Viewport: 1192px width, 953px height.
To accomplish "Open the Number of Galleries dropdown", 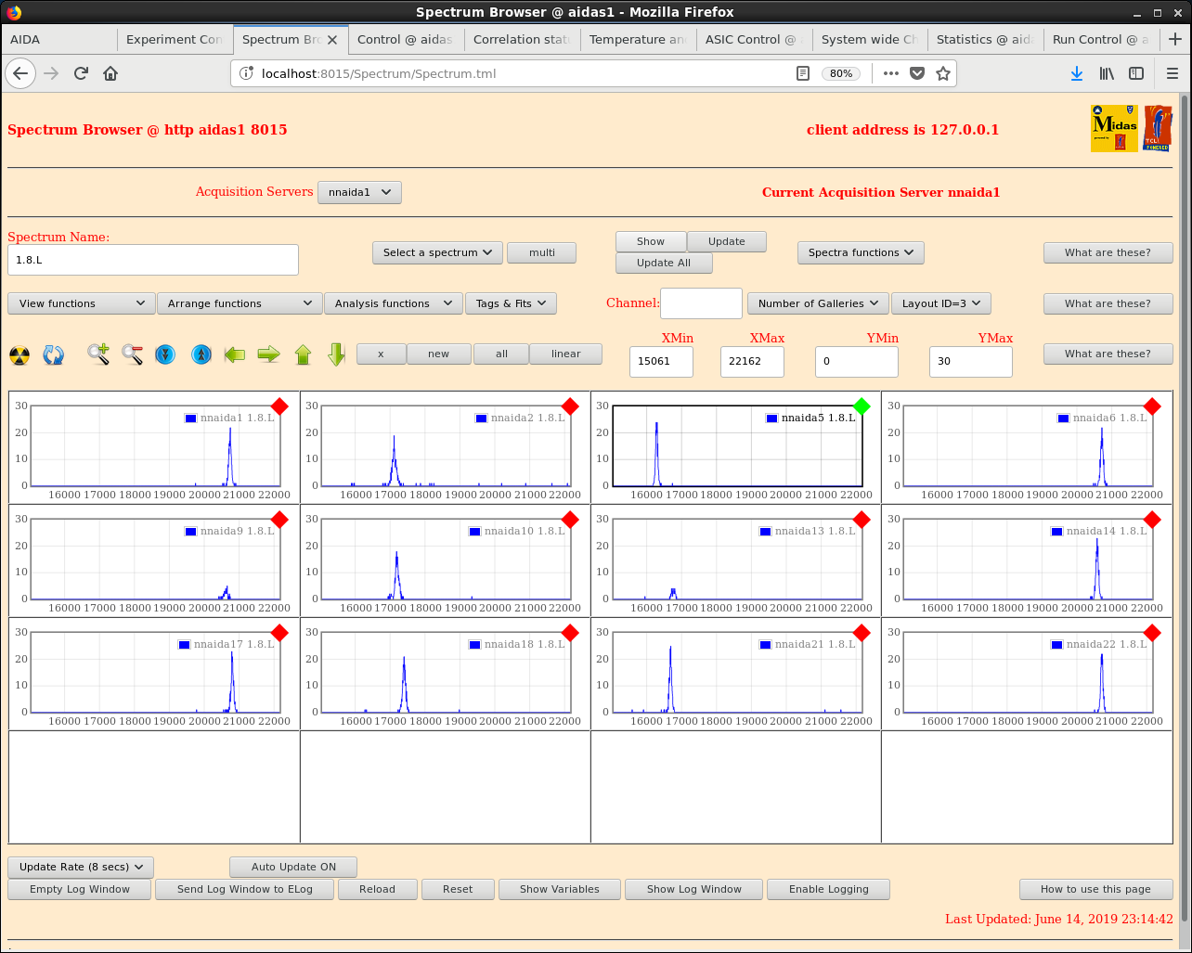I will [x=818, y=303].
